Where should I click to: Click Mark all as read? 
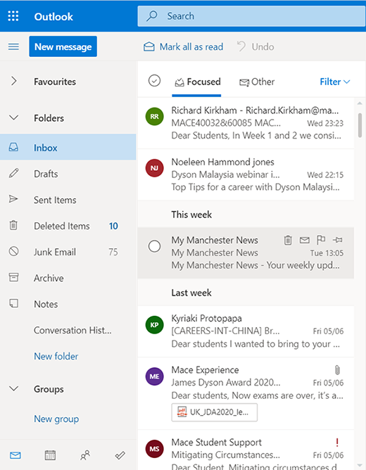point(183,46)
